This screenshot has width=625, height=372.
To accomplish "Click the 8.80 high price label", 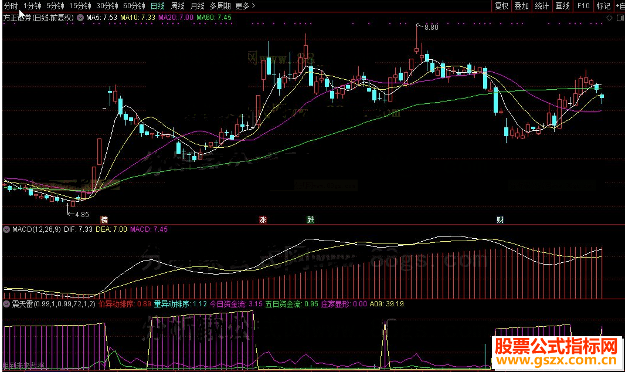I will (432, 28).
